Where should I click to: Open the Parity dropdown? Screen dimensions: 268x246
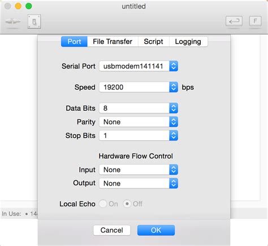click(139, 122)
